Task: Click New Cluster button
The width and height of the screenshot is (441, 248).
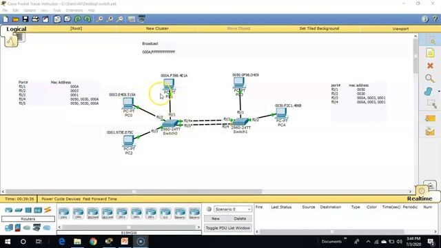Action: click(157, 28)
